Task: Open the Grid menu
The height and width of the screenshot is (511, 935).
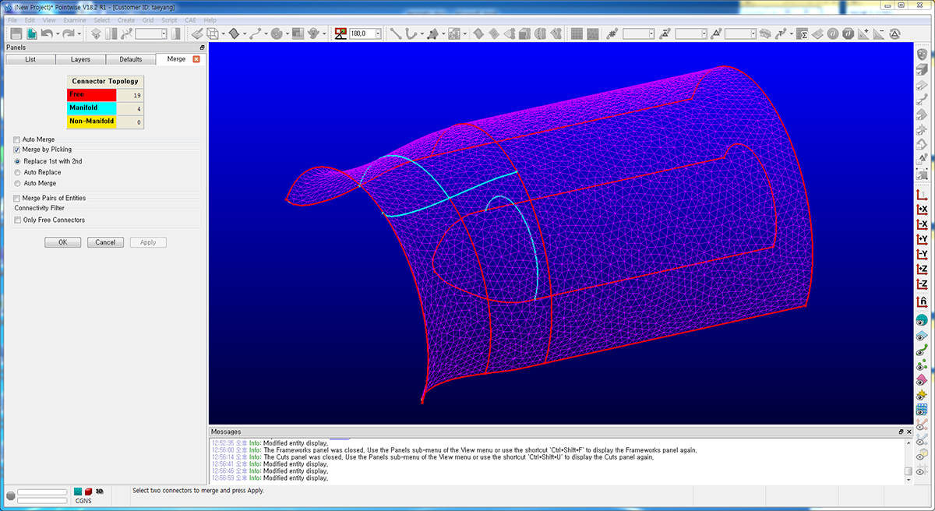Action: (148, 19)
